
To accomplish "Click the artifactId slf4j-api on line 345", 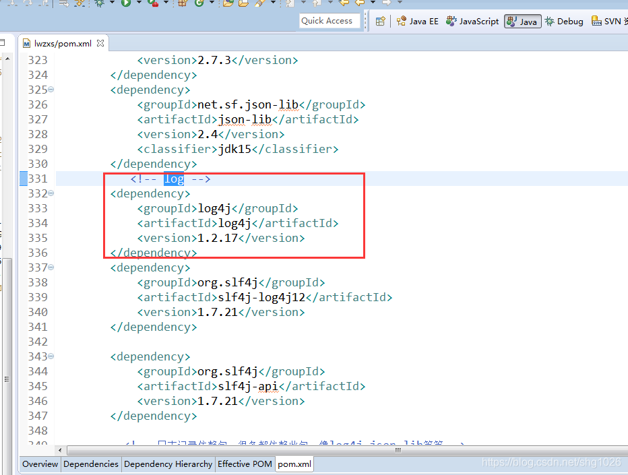I will pos(248,386).
